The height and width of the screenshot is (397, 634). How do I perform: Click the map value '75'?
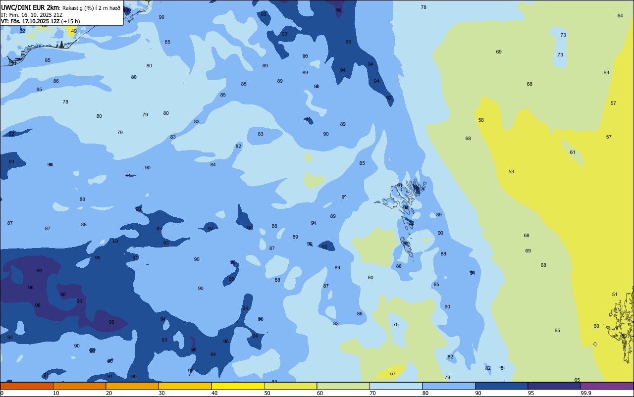point(396,325)
